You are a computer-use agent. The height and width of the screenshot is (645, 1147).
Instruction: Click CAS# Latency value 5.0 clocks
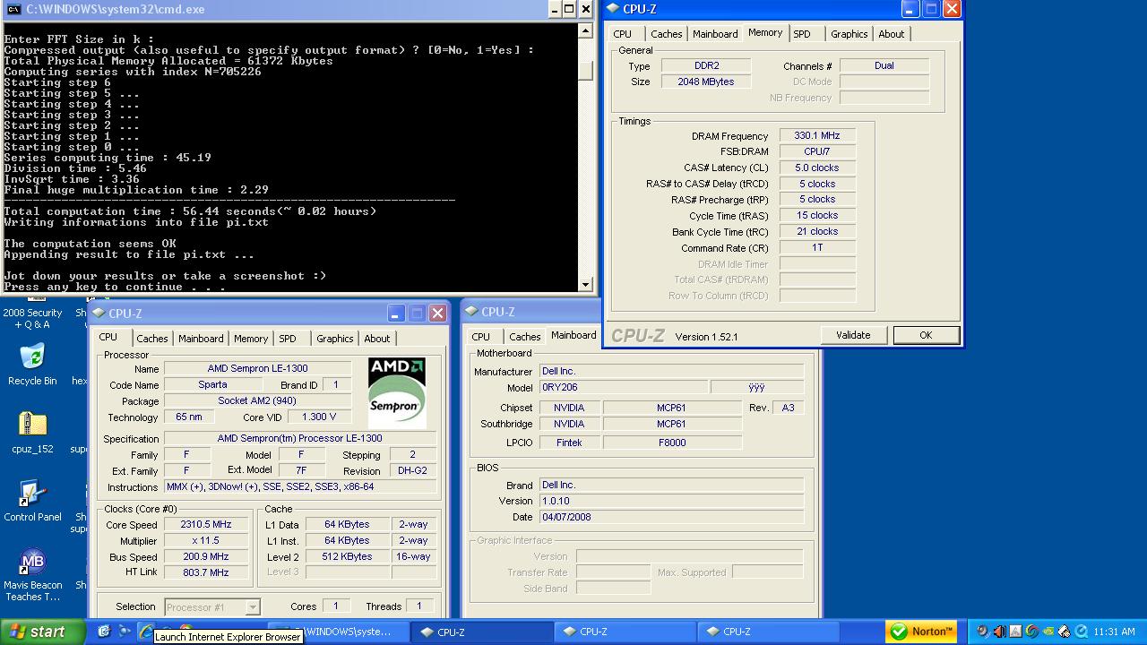click(816, 168)
